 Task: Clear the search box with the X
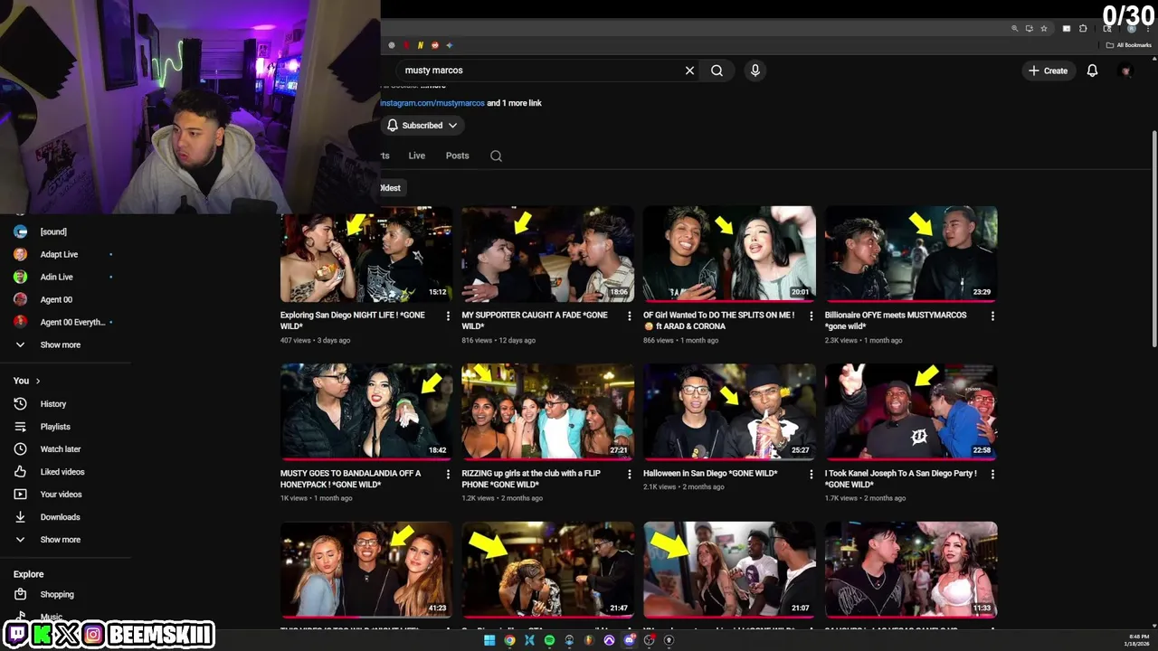[x=689, y=71]
